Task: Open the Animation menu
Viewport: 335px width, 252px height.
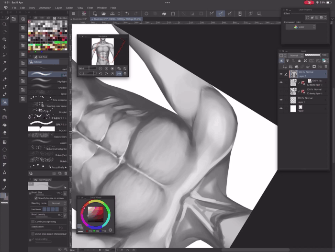Action: 45,8
